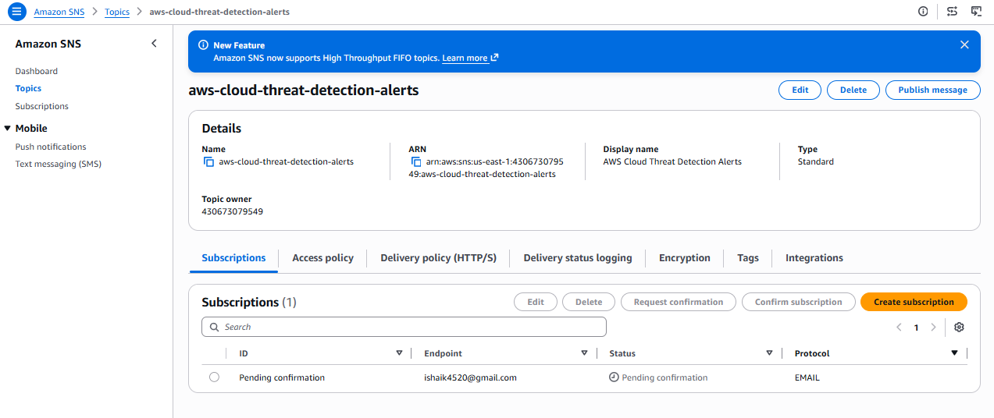Collapse the Amazon SNS sidebar with the chevron
The height and width of the screenshot is (418, 994).
[x=154, y=44]
